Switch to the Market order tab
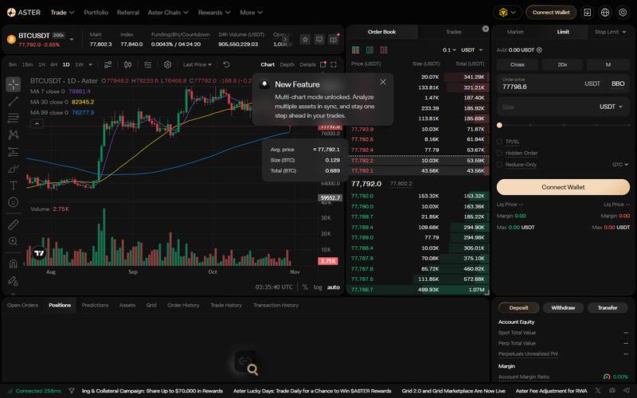The image size is (637, 398). point(515,32)
